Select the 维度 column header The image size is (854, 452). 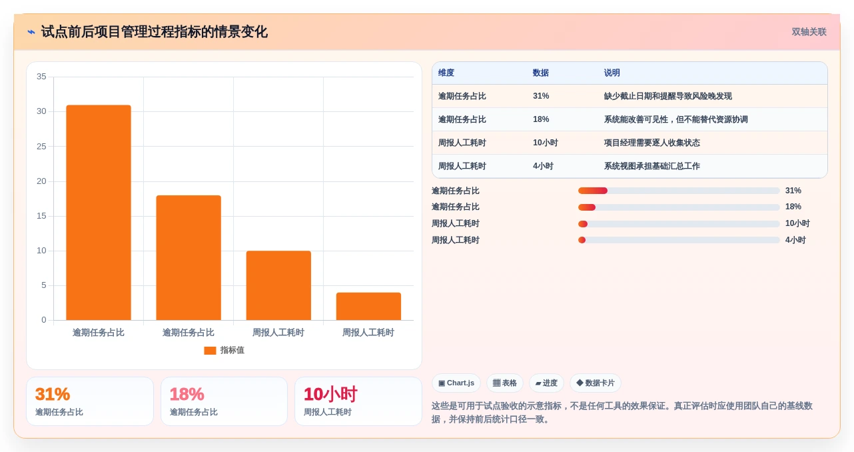[x=446, y=73]
